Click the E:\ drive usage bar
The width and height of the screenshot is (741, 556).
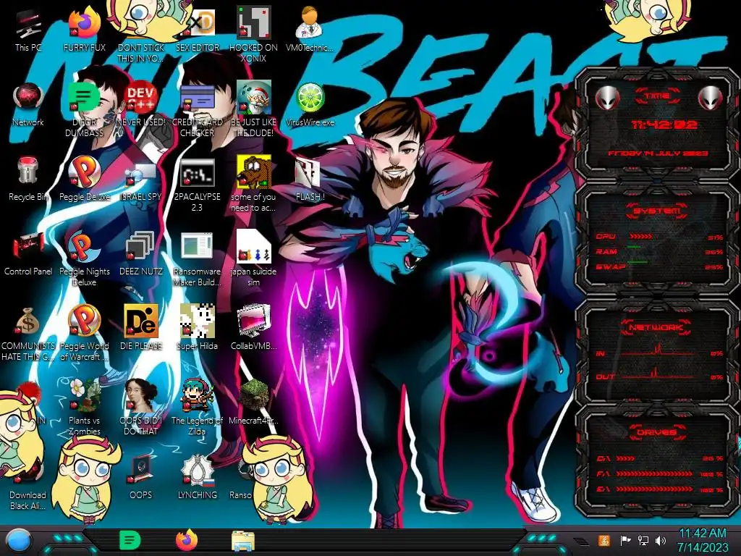(654, 489)
